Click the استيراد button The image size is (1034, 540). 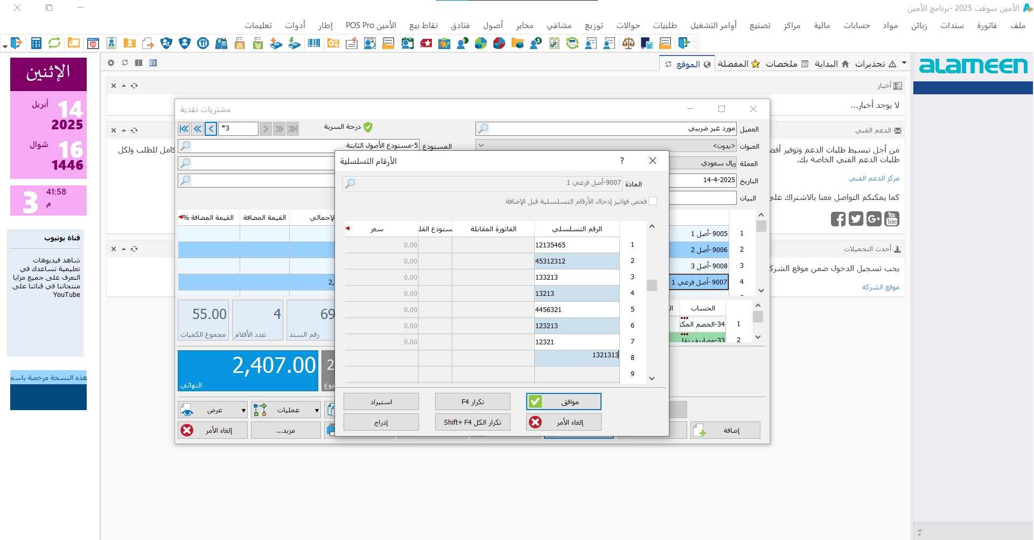381,401
